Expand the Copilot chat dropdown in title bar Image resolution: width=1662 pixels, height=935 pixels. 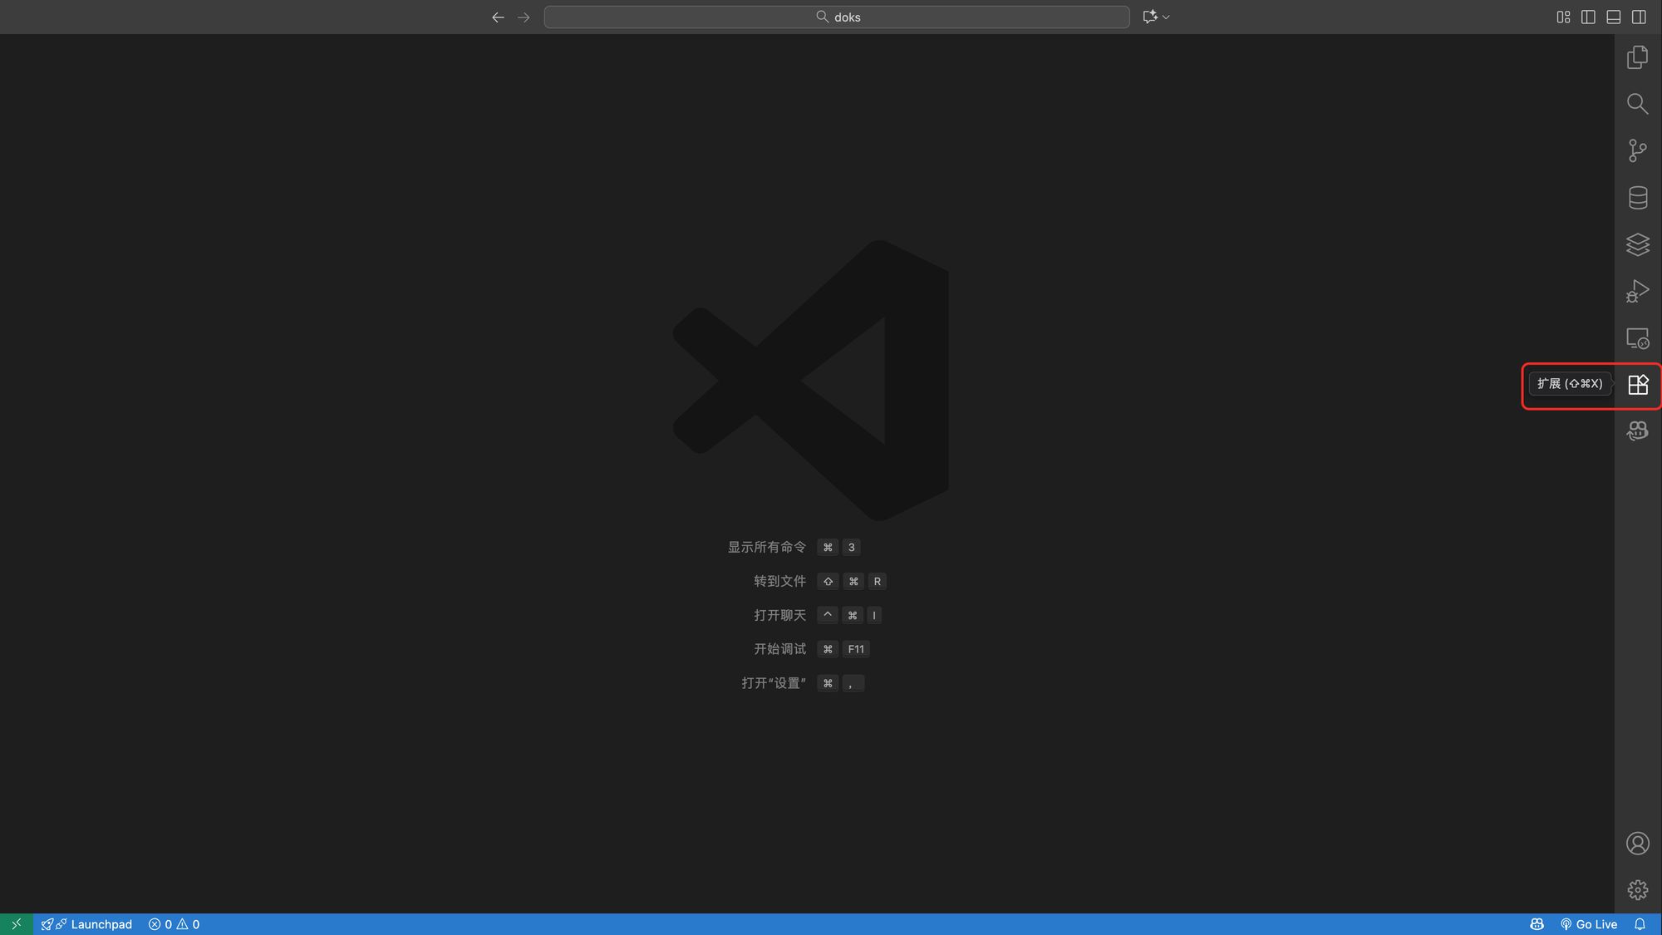point(1166,17)
